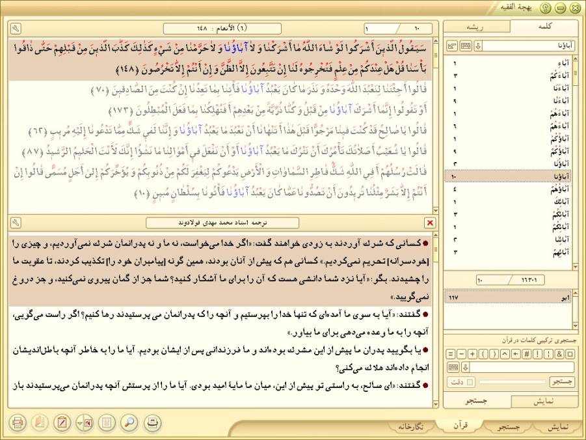
Task: Click the word counter showing ١٦٣٠١
Action: pos(510,280)
